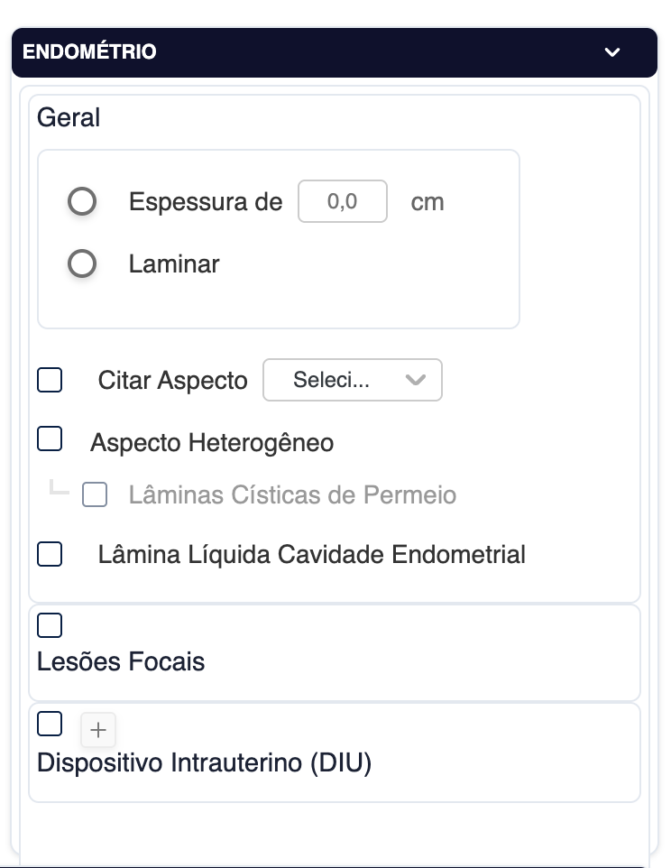Click the Lâmina Líquida Cavidade Endometrial text

tap(312, 554)
